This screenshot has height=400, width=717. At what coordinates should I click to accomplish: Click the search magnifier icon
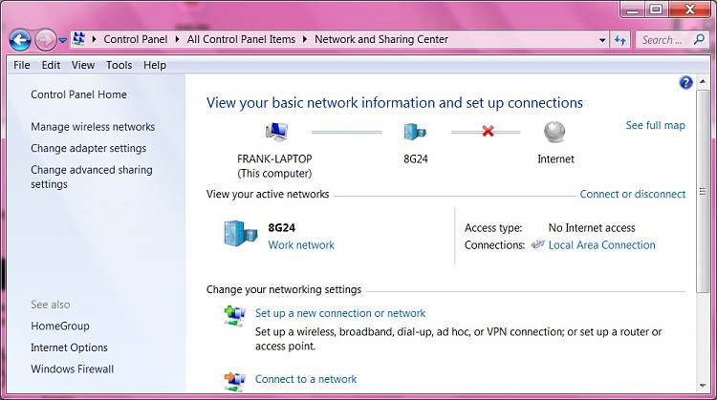coord(699,39)
